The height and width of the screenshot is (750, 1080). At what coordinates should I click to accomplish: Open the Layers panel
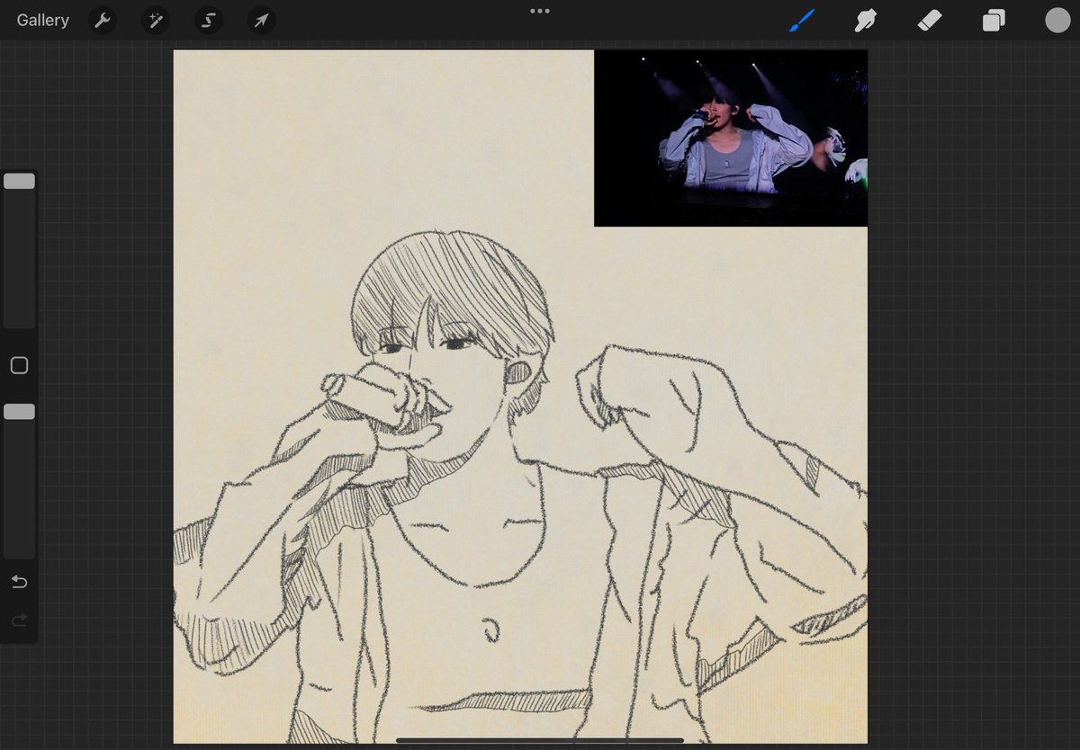[994, 20]
